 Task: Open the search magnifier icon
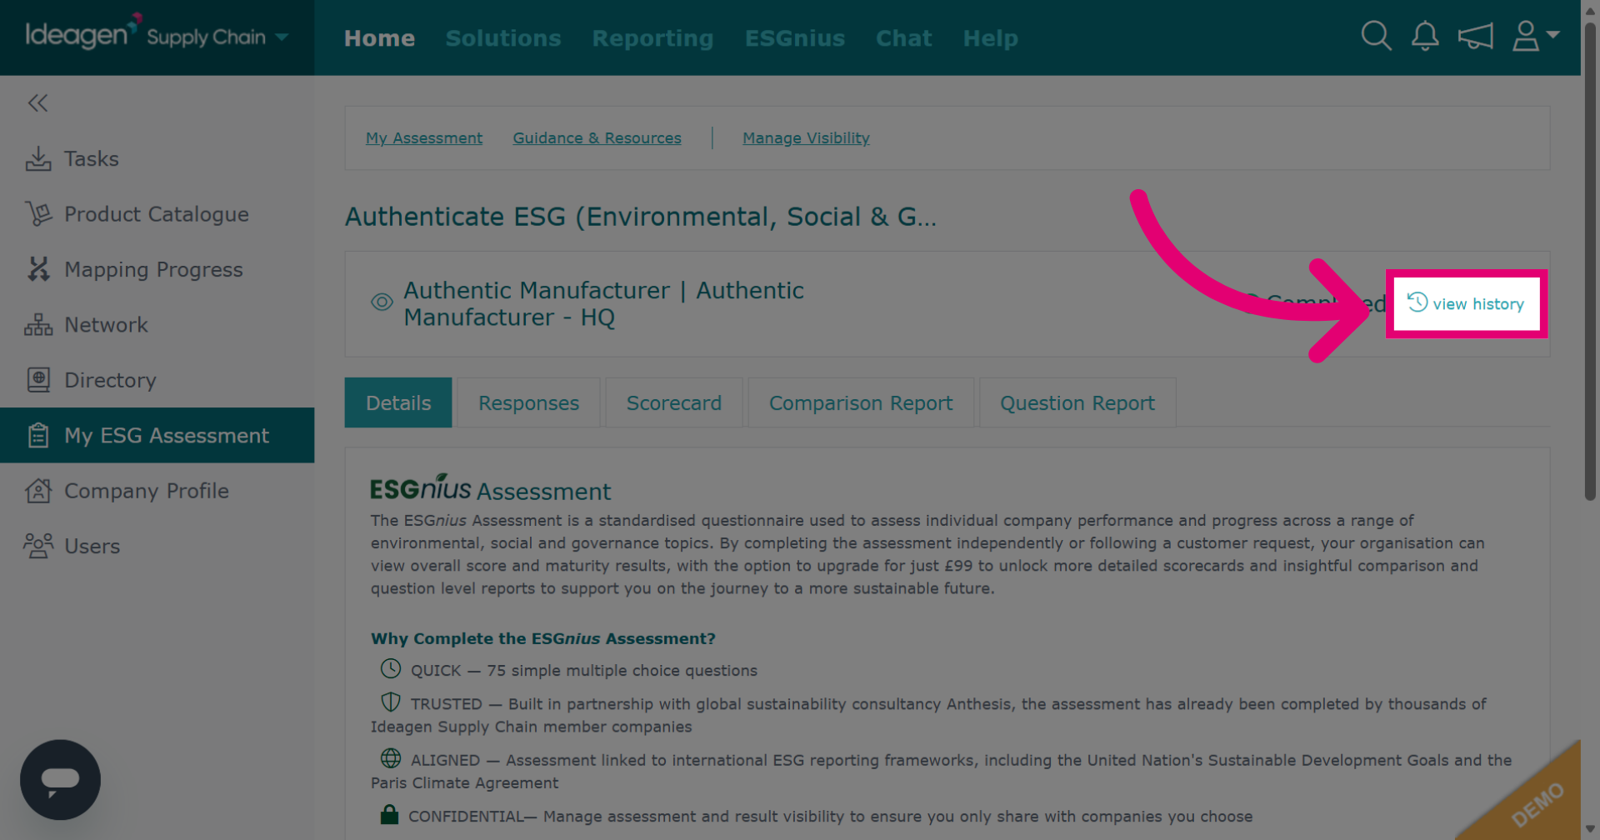1376,36
